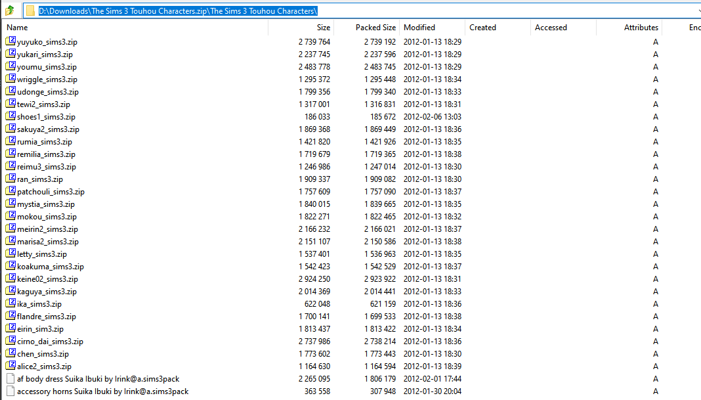
Task: Click the up-one-level folder arrow icon
Action: coord(9,11)
